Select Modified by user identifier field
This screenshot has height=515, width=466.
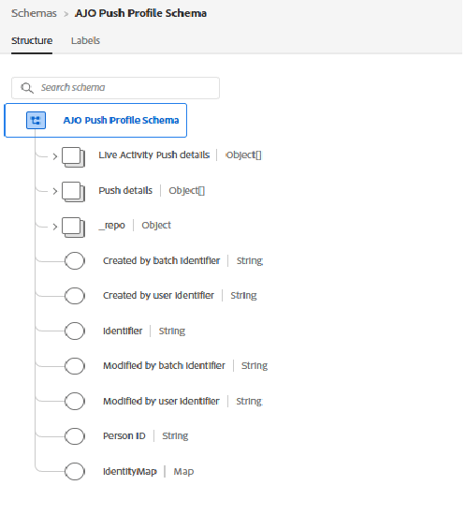(x=161, y=401)
